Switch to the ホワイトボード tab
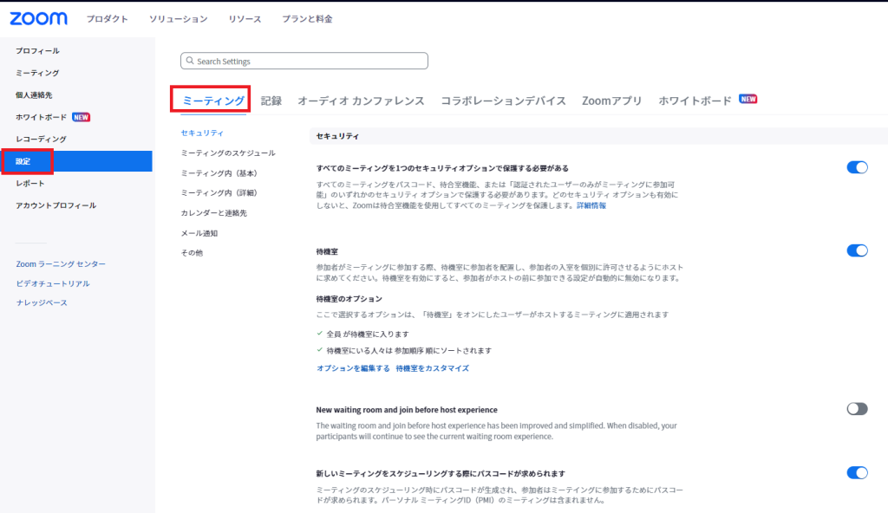This screenshot has width=888, height=513. (x=695, y=101)
